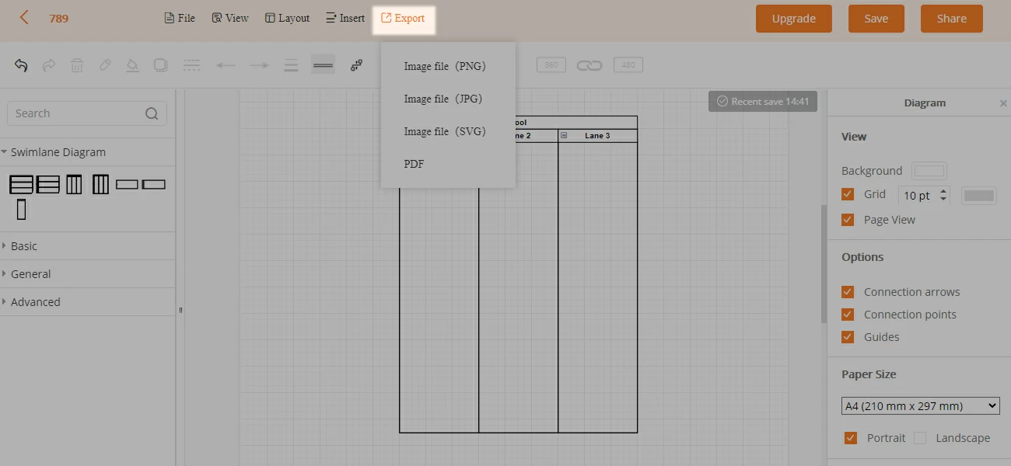Open the line width tool
1011x466 pixels.
coord(291,65)
